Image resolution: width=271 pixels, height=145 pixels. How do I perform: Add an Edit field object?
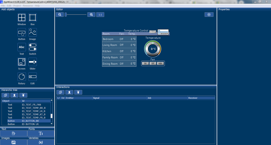coord(33,77)
